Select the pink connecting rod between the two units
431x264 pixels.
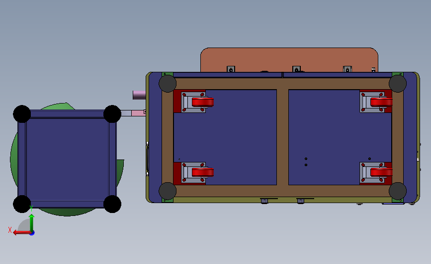[138, 113]
